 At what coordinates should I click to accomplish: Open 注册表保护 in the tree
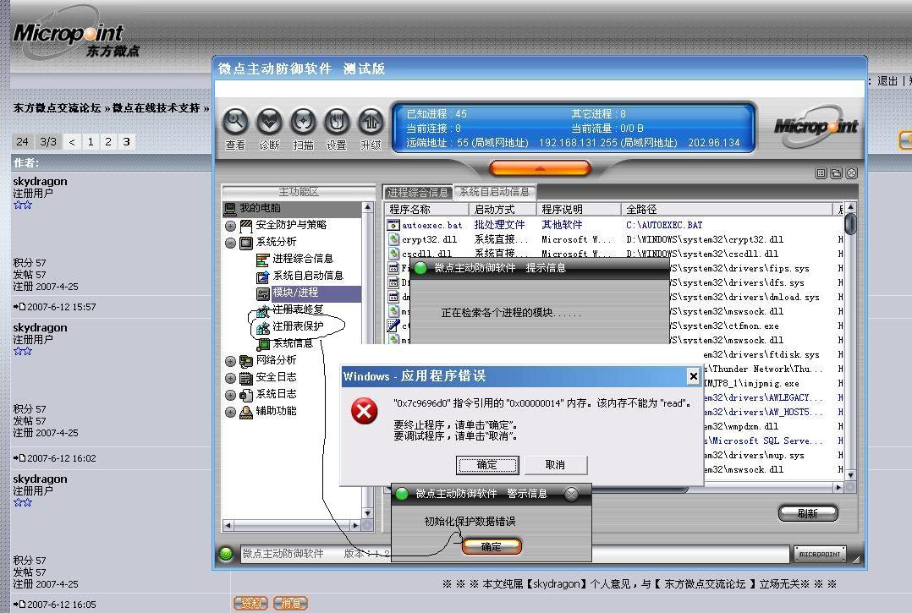tap(298, 326)
